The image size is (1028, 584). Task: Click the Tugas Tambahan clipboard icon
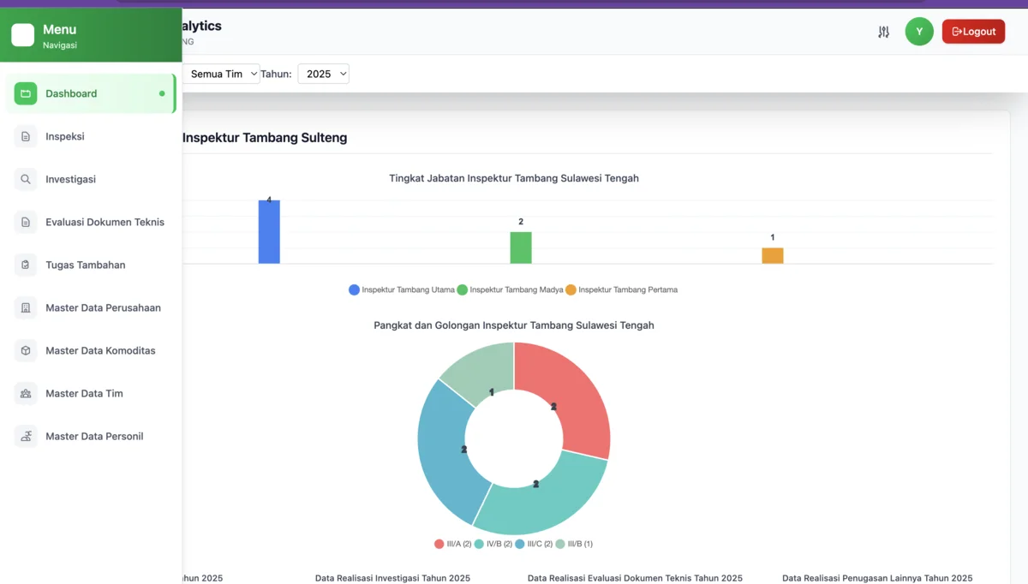click(x=26, y=265)
